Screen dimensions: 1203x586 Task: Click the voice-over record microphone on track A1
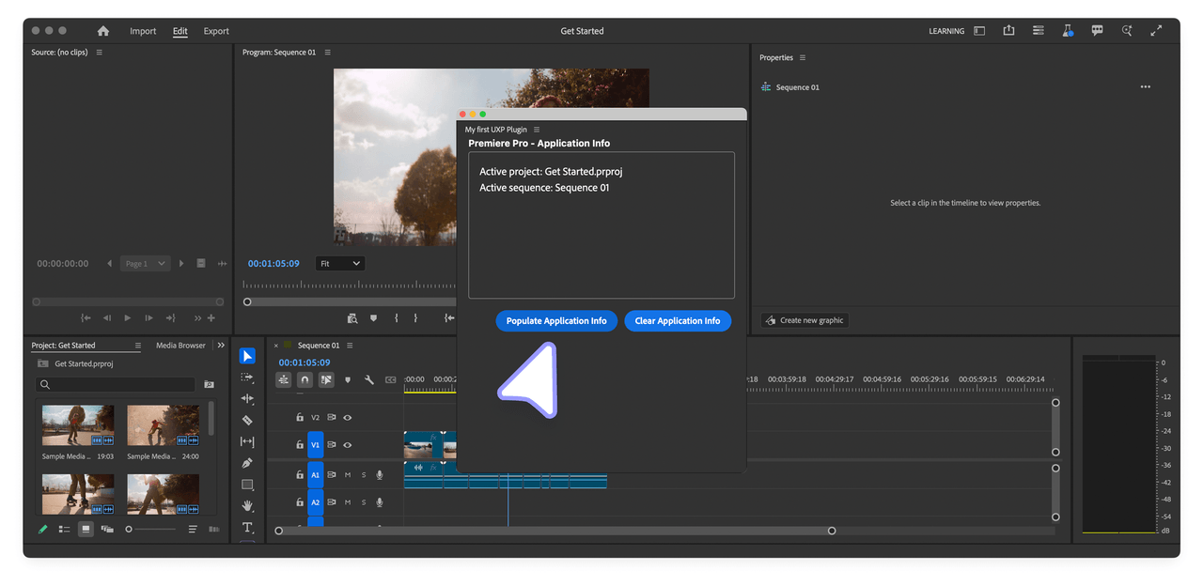coord(379,474)
